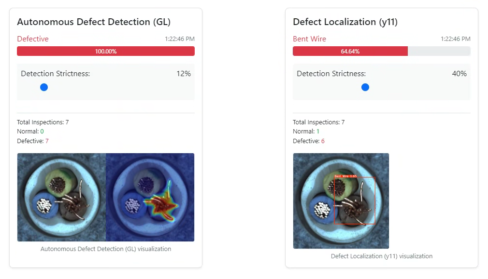The height and width of the screenshot is (279, 488).
Task: Click the GL Detection Strictness slider handle
Action: tap(44, 87)
